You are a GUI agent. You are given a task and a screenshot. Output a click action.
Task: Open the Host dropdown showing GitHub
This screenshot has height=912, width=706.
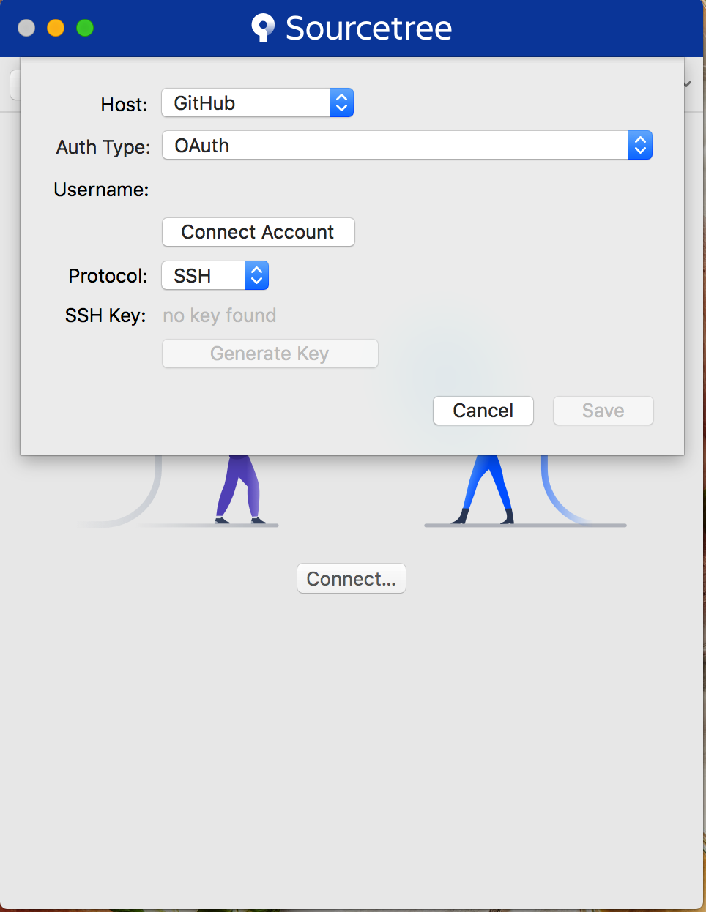[x=258, y=102]
